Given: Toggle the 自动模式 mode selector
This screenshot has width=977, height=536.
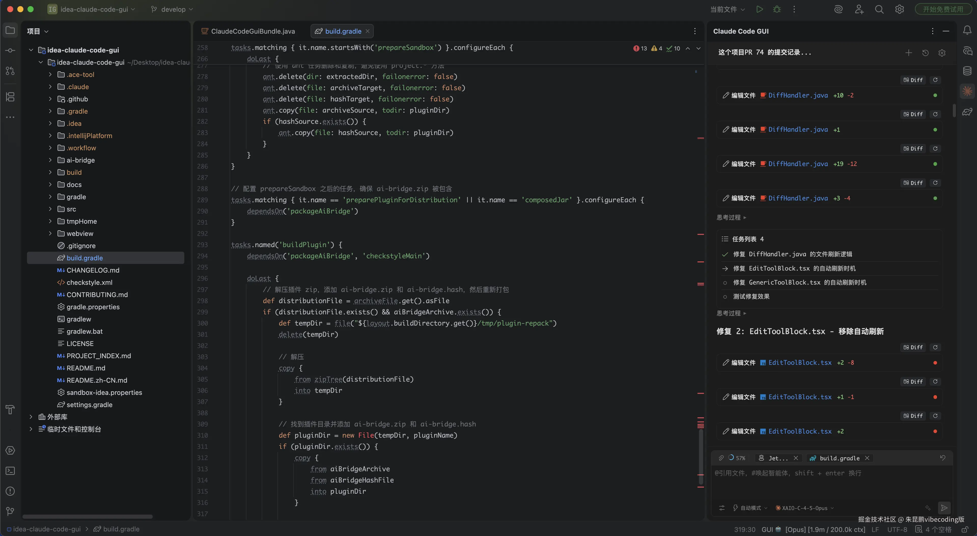Looking at the screenshot, I should (750, 508).
